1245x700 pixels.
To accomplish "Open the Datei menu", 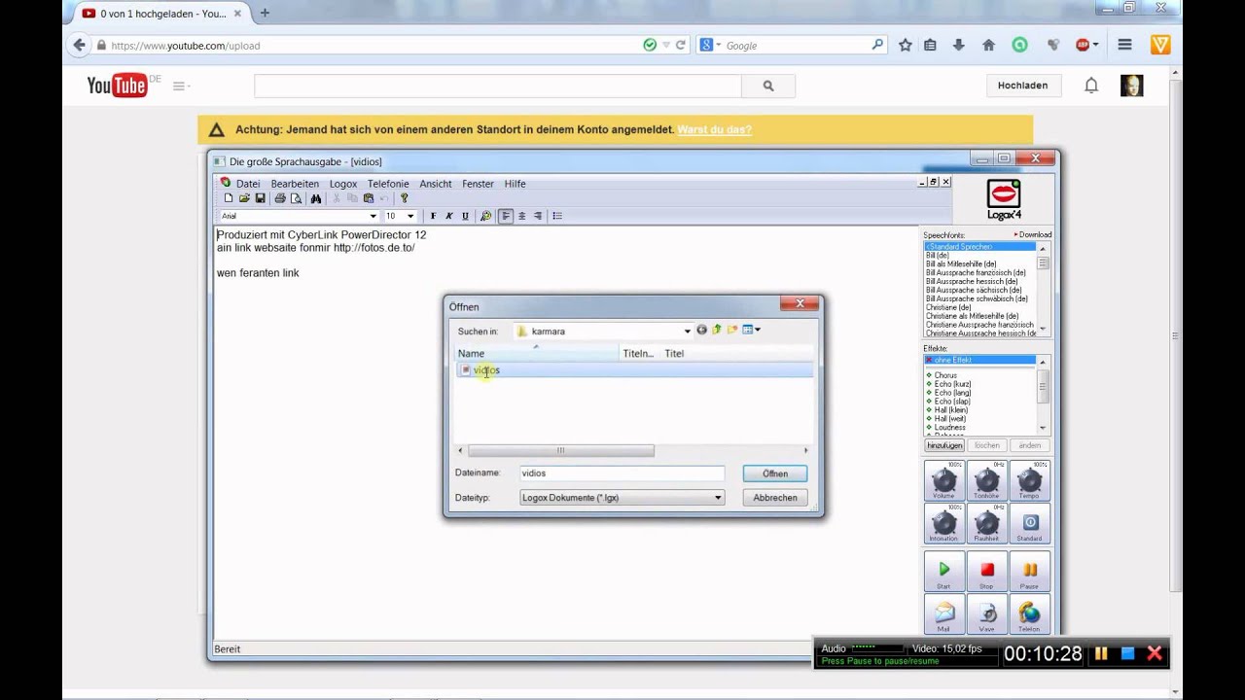I will coord(248,184).
